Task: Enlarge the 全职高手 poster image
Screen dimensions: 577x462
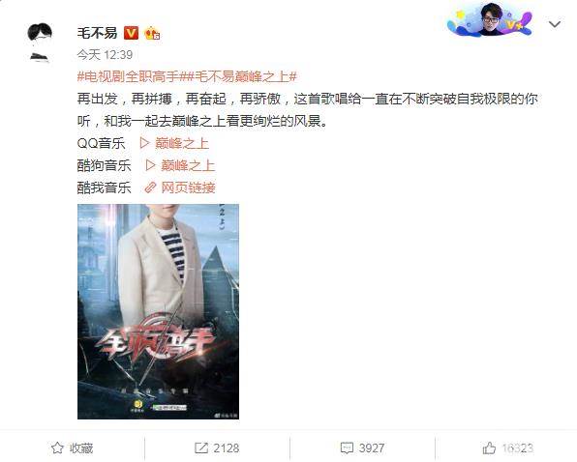Action: click(x=158, y=311)
